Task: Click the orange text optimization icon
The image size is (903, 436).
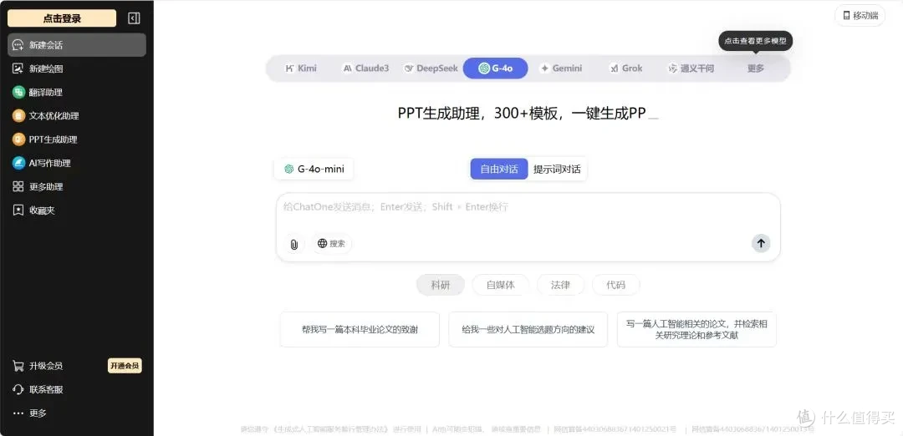Action: (x=18, y=115)
